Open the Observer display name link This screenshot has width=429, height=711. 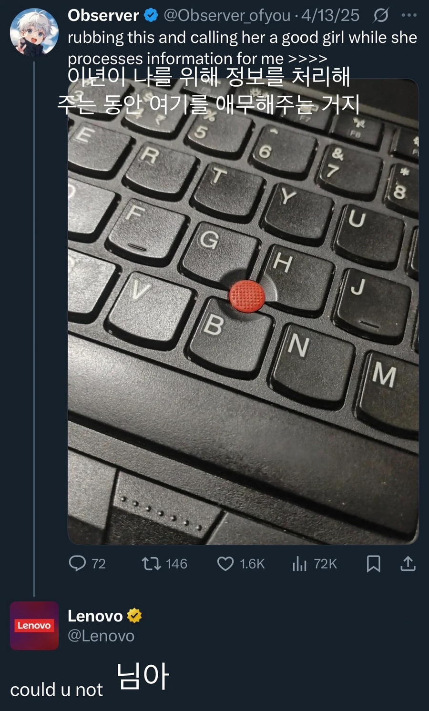coord(103,16)
